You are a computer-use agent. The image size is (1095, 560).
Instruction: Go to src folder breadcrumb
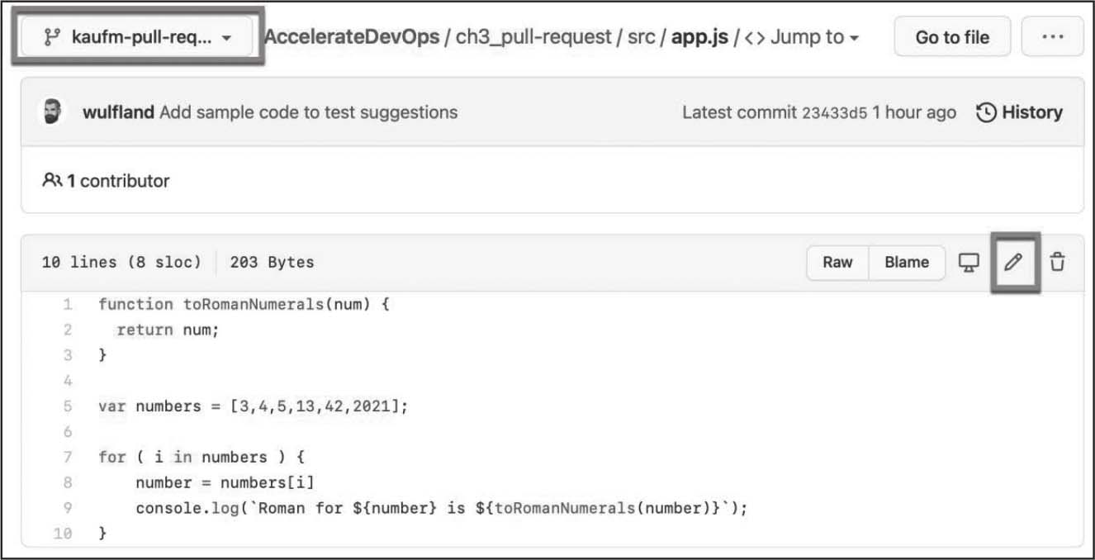pyautogui.click(x=642, y=37)
